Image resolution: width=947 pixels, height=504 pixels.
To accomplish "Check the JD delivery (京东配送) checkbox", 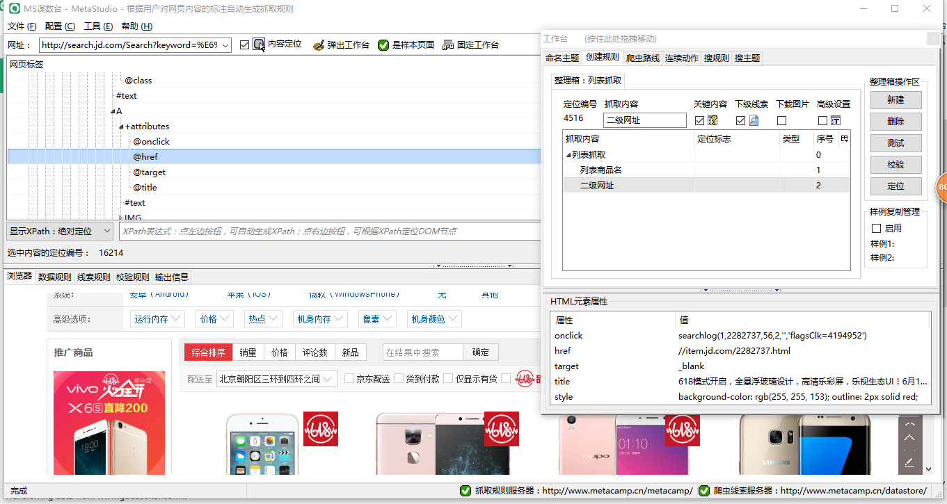I will click(x=349, y=379).
